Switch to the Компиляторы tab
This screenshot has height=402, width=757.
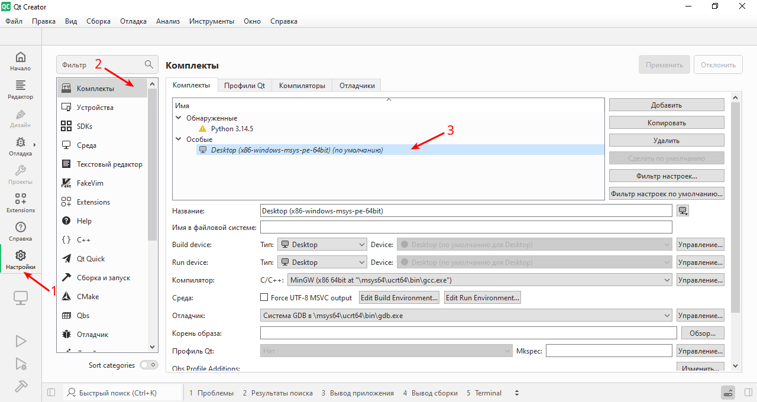click(302, 85)
